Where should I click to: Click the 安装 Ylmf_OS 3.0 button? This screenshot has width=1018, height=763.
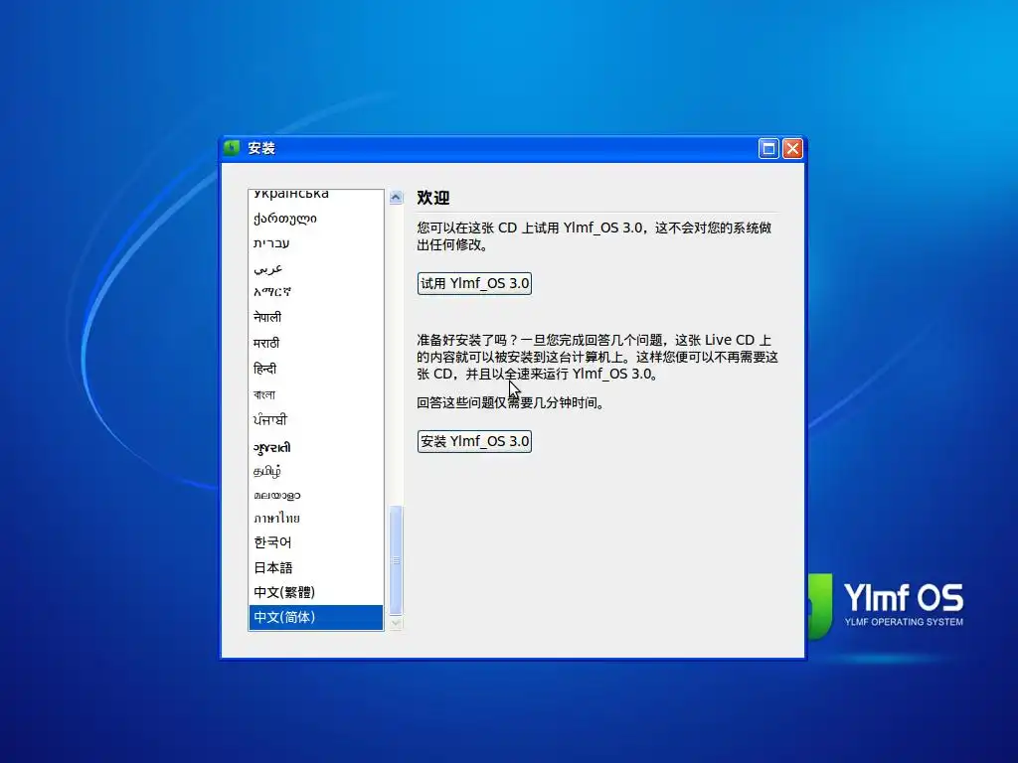(474, 441)
